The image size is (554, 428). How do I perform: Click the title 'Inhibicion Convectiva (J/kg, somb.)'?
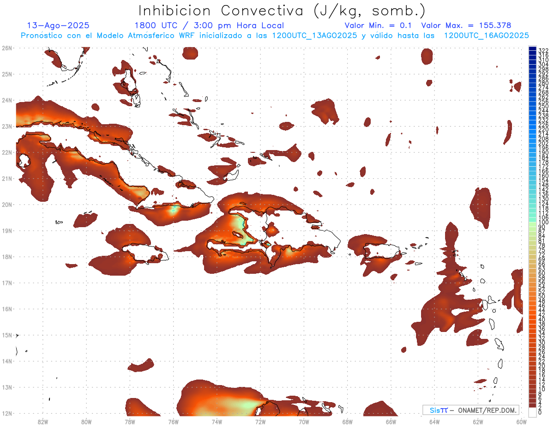[x=282, y=11]
